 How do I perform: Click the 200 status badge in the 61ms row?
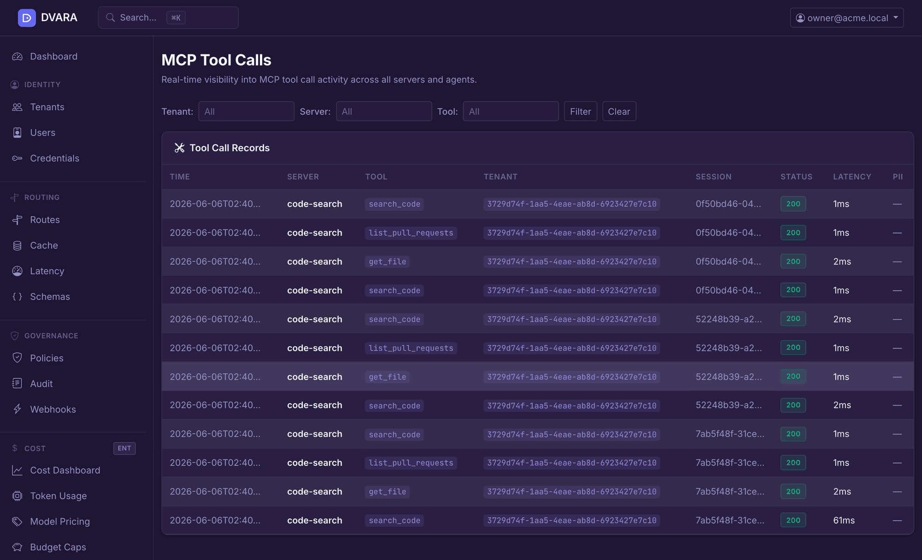coord(793,520)
